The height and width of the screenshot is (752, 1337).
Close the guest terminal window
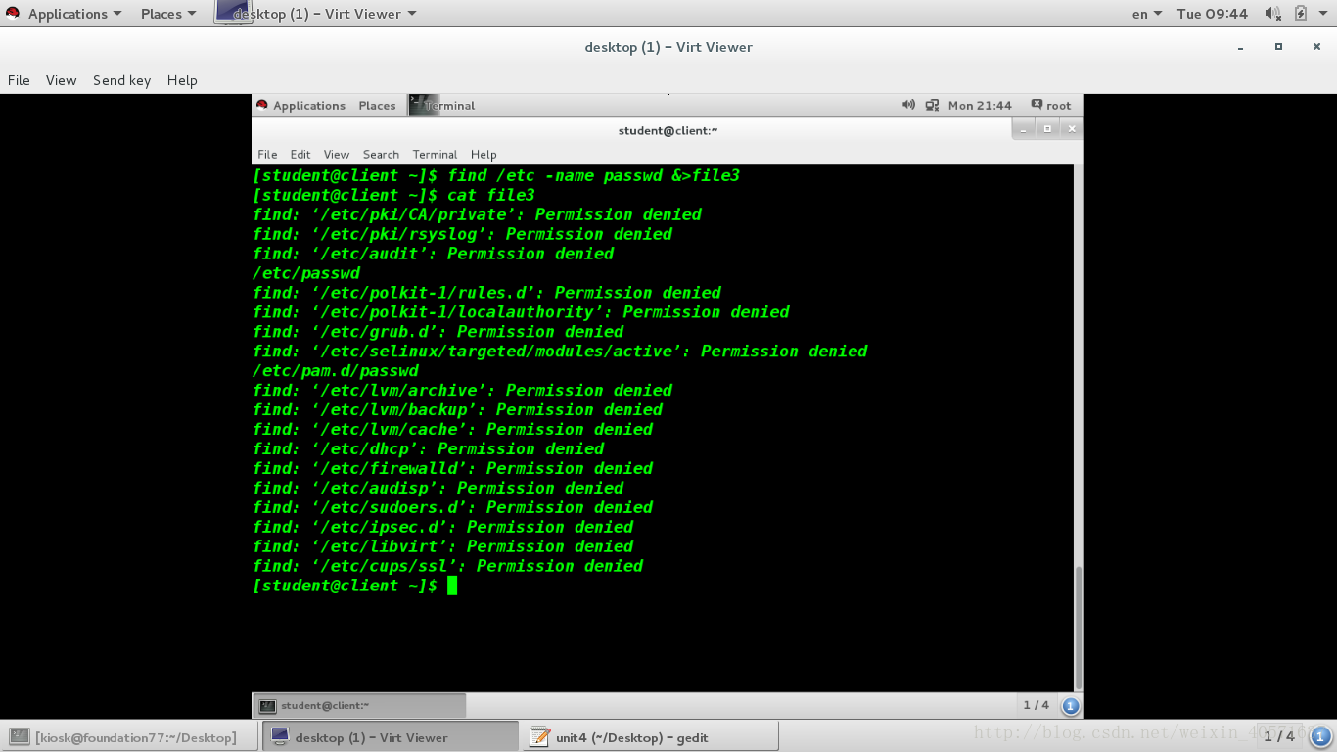coord(1072,129)
